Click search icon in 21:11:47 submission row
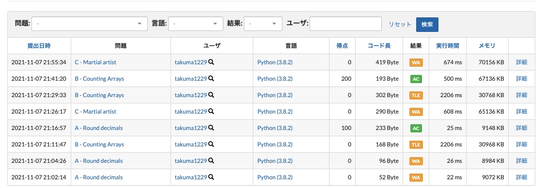Screen dimensions: 546x188 [x=211, y=144]
